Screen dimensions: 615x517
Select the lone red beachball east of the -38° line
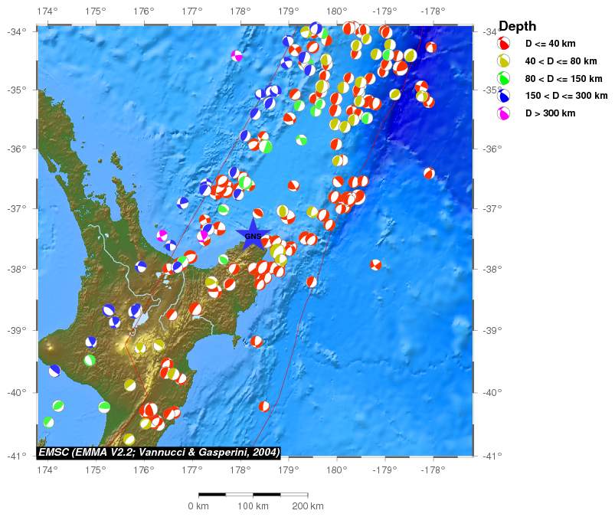point(375,264)
